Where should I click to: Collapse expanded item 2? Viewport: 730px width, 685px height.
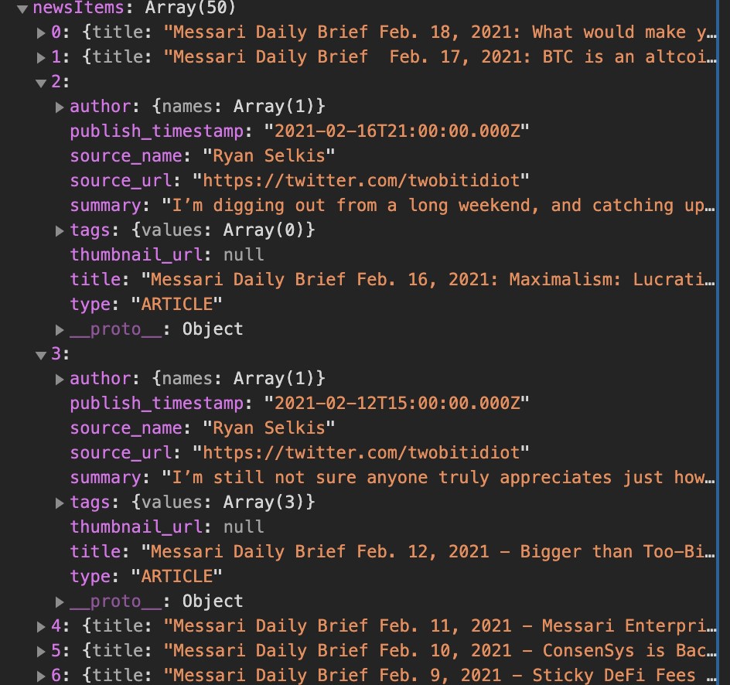(x=41, y=83)
